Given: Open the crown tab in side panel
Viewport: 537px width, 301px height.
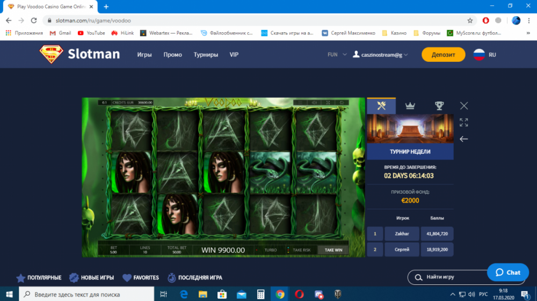Looking at the screenshot, I should [x=410, y=106].
